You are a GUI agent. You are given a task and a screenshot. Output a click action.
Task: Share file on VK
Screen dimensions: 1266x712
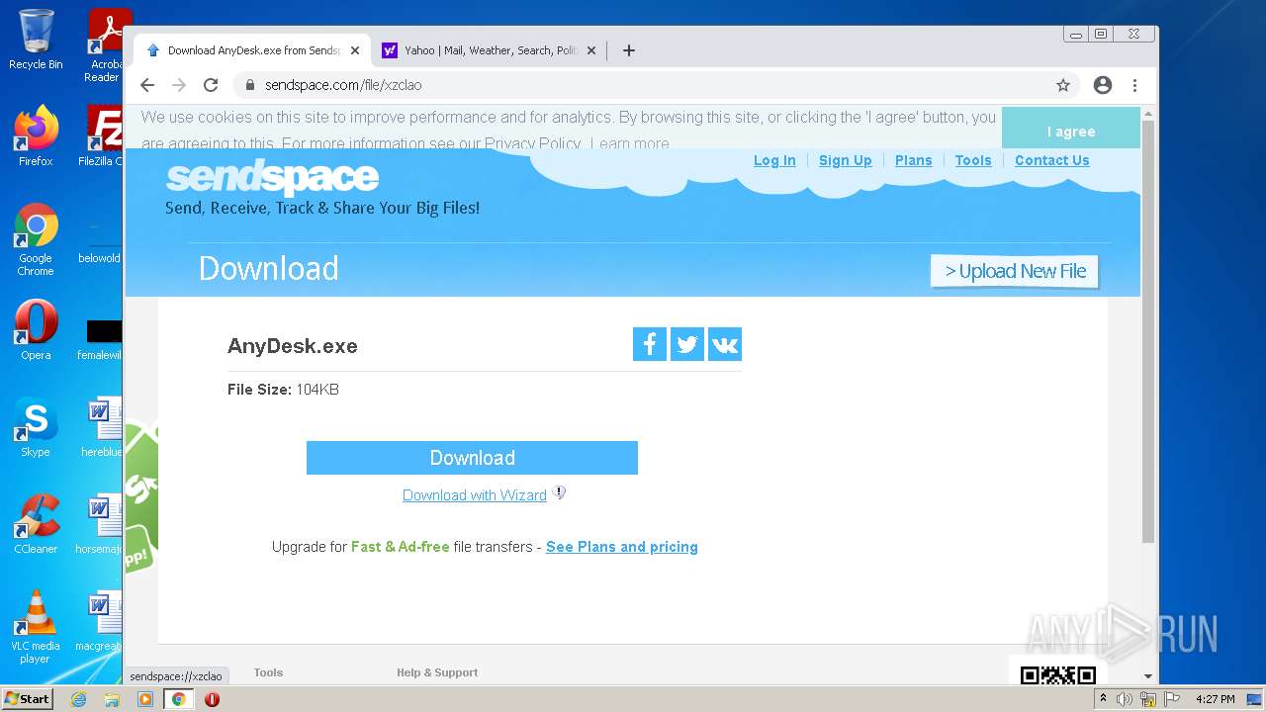tap(725, 344)
